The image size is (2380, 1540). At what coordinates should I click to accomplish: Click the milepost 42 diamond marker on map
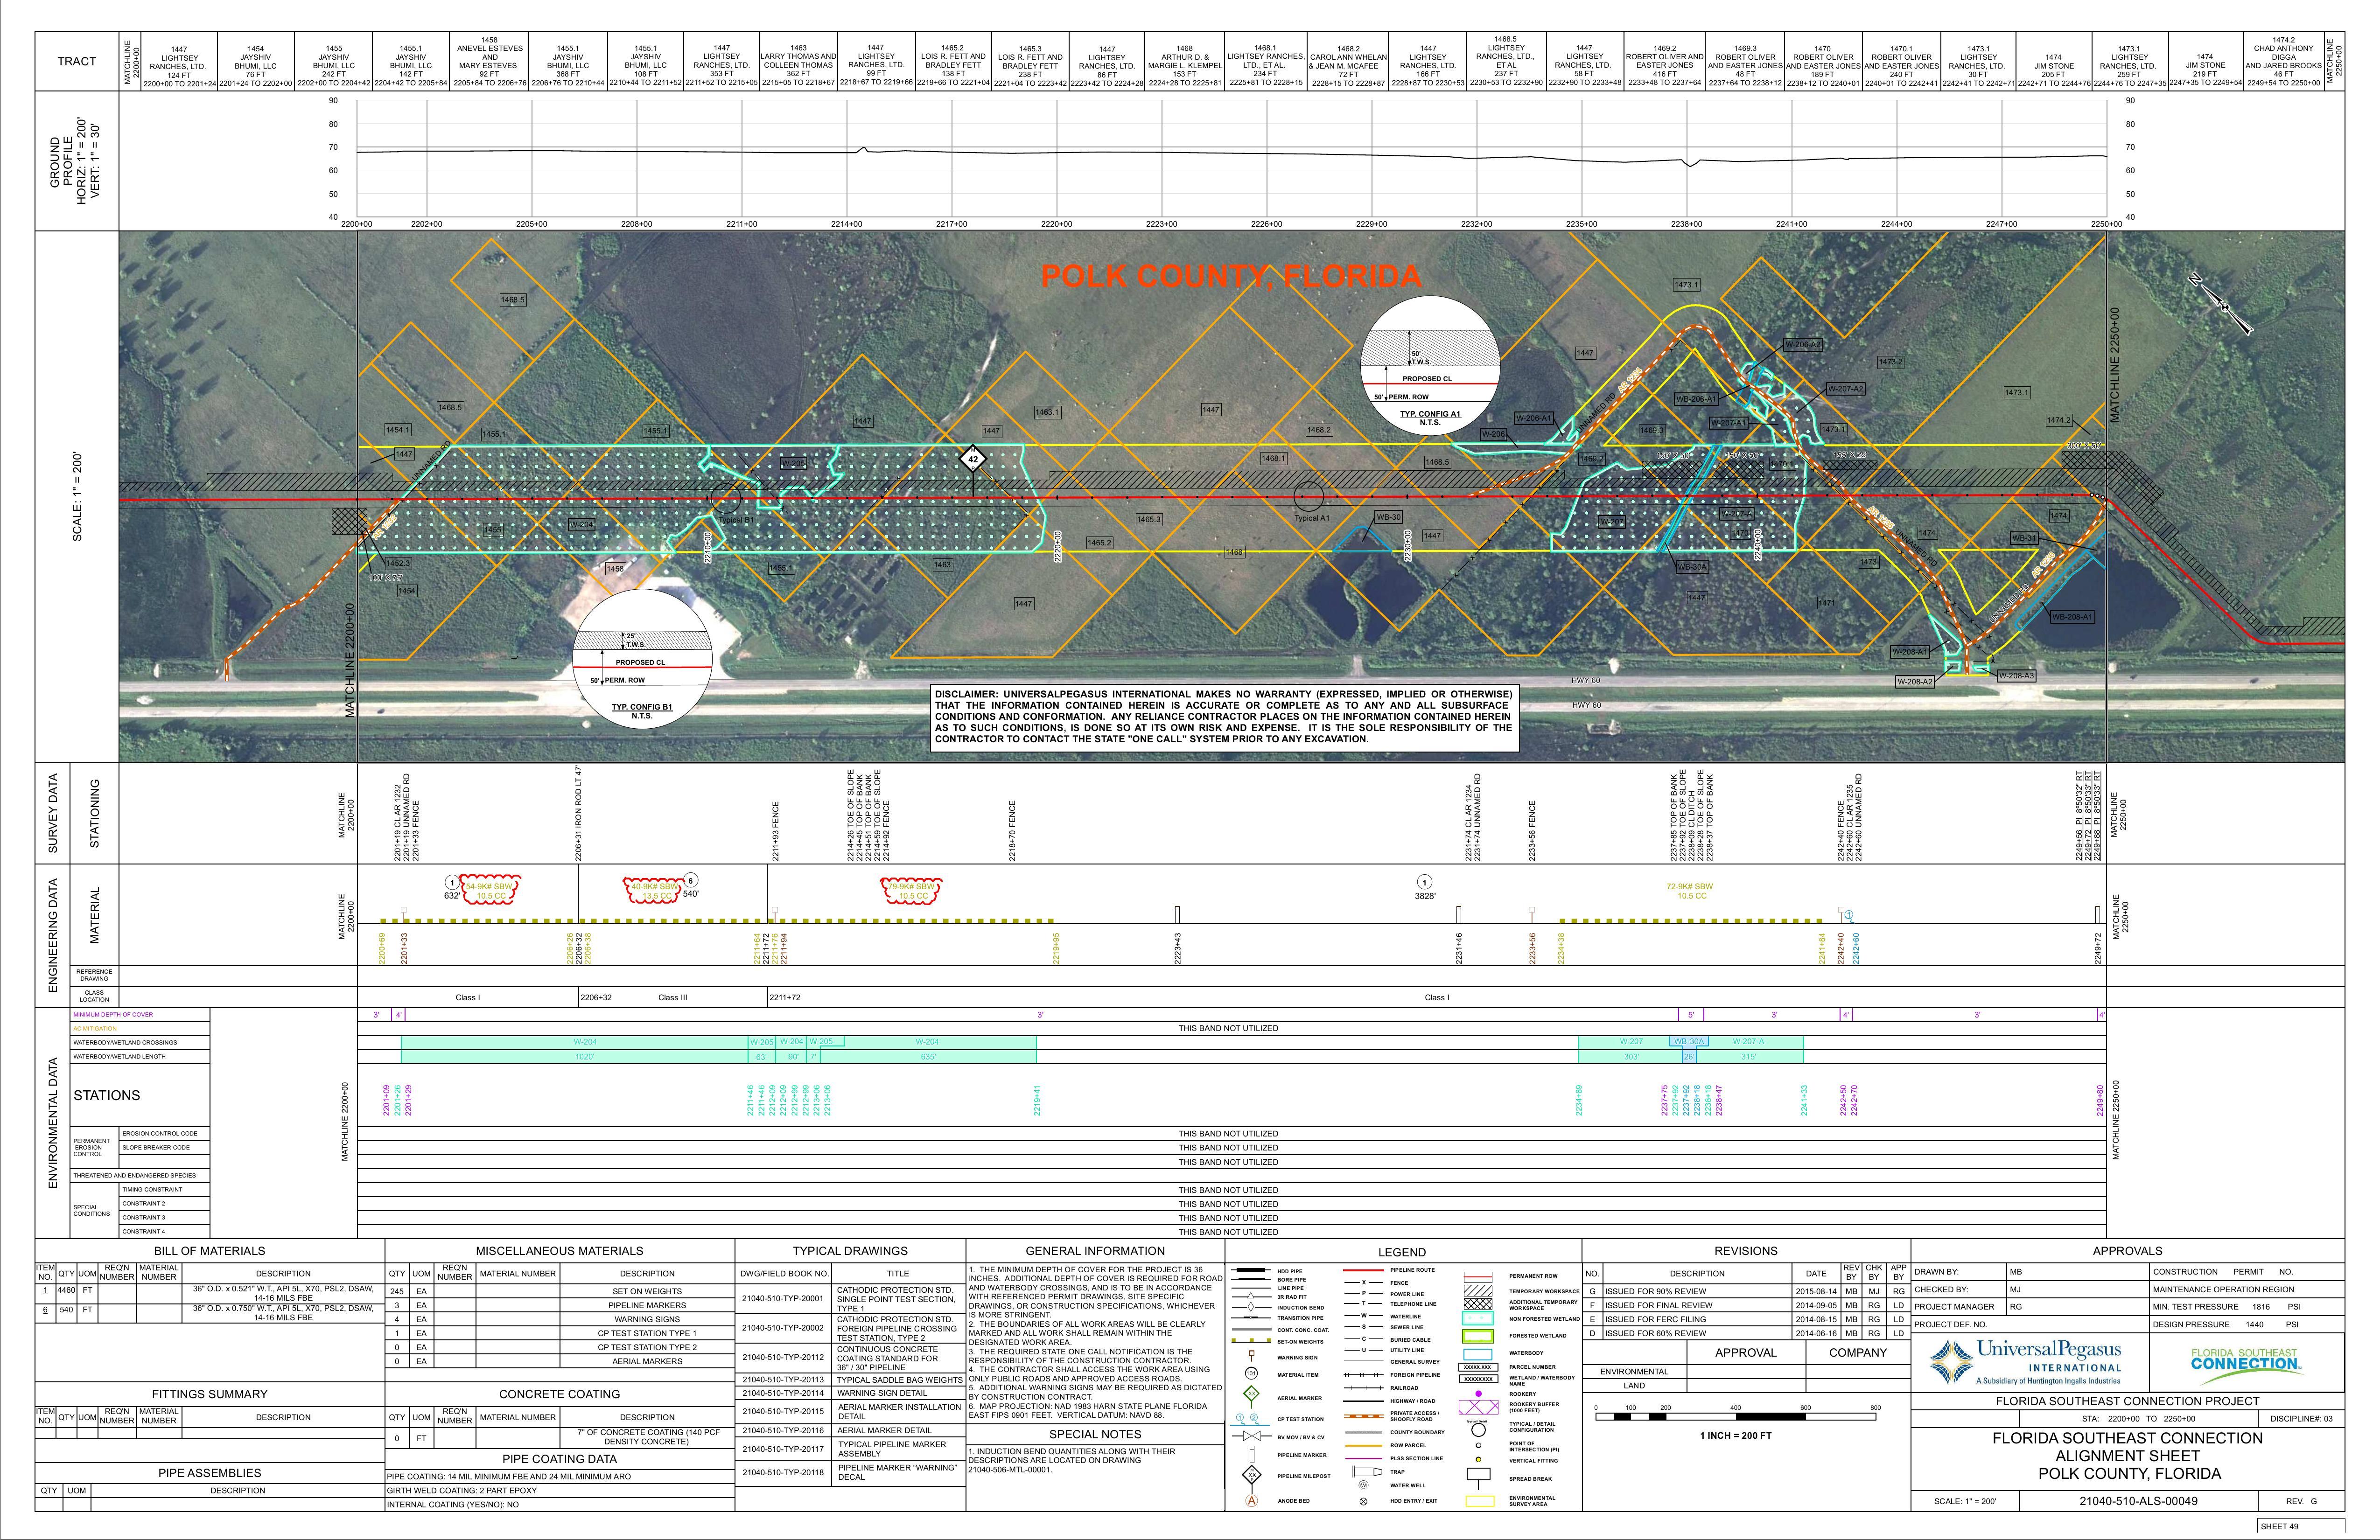(972, 459)
